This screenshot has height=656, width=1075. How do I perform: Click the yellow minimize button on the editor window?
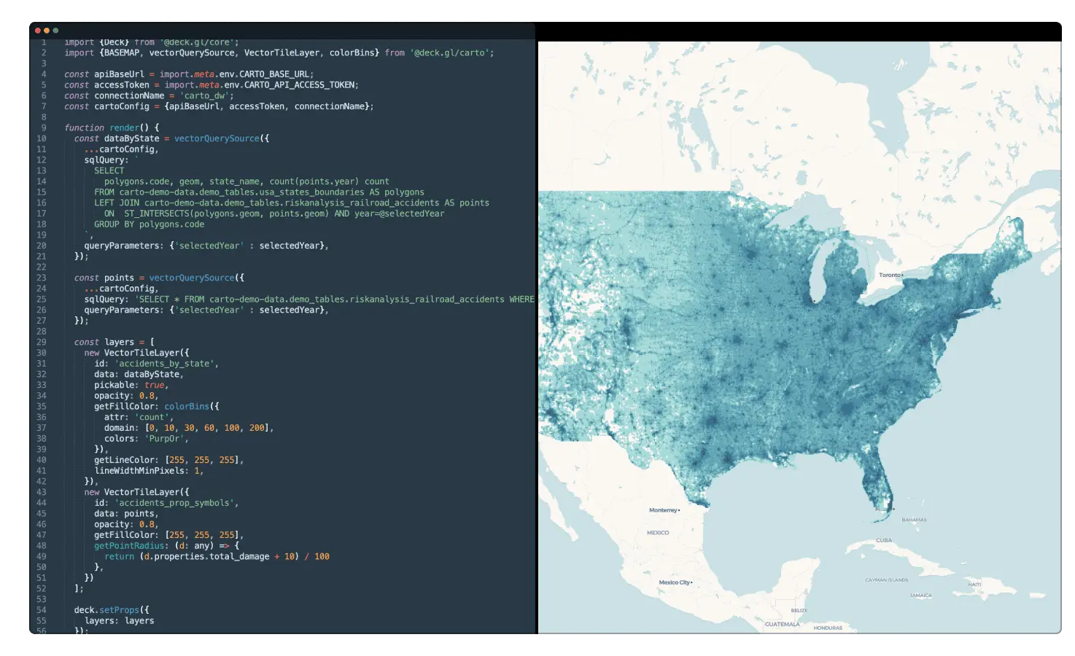point(46,31)
